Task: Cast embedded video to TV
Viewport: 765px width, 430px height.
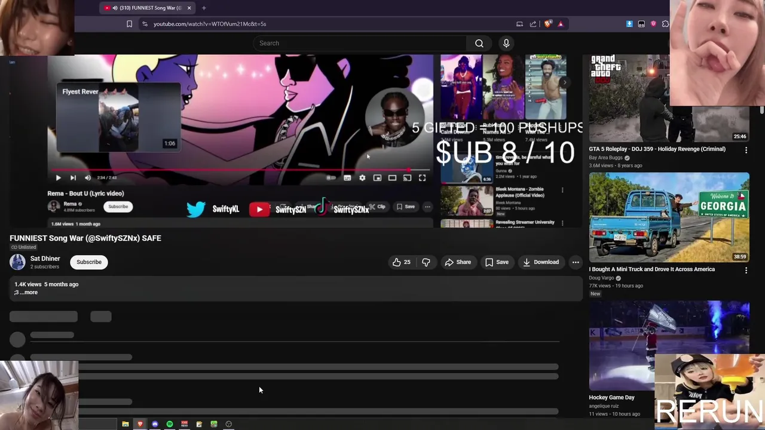Action: (x=407, y=178)
